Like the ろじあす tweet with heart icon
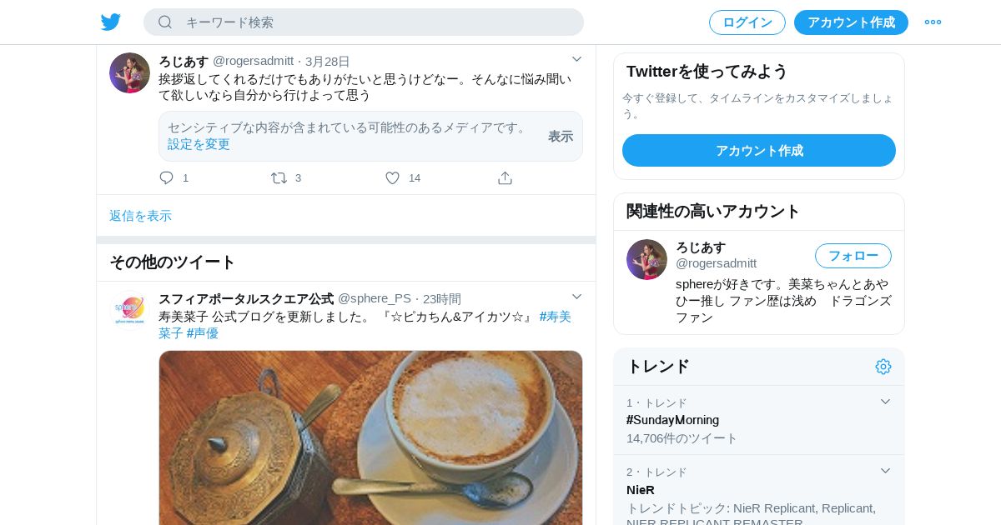The width and height of the screenshot is (1001, 525). point(392,177)
